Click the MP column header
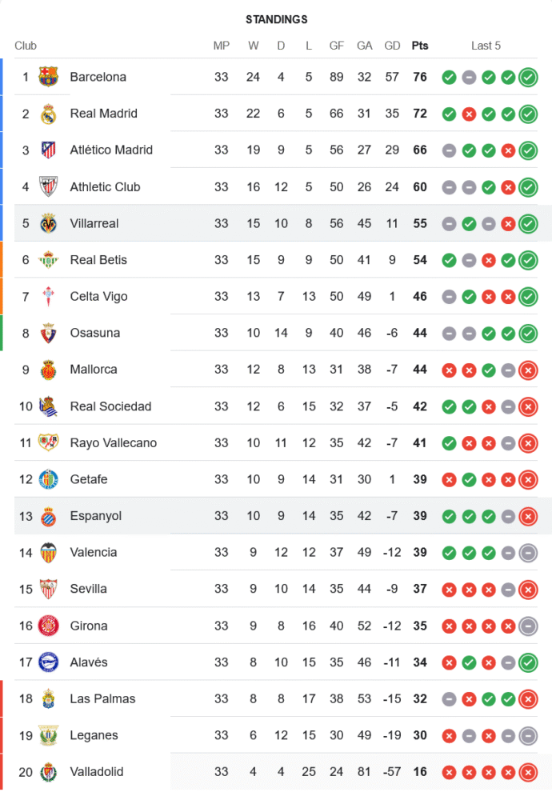Viewport: 552px width, 800px height. click(x=222, y=46)
